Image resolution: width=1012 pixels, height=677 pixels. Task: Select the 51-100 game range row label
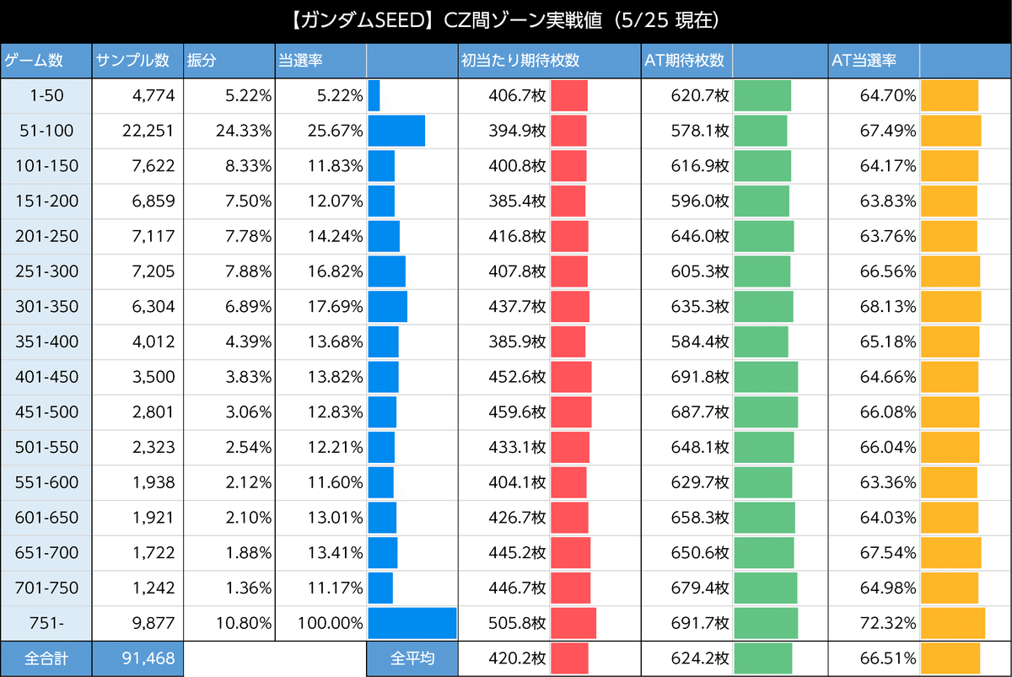(x=46, y=131)
